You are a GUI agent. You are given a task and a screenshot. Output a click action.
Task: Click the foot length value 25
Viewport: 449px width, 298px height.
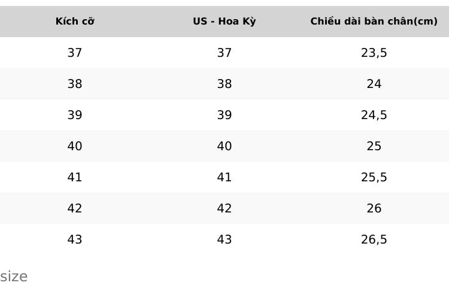(x=374, y=146)
